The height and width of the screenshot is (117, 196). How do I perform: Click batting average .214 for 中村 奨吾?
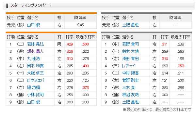click(165, 73)
